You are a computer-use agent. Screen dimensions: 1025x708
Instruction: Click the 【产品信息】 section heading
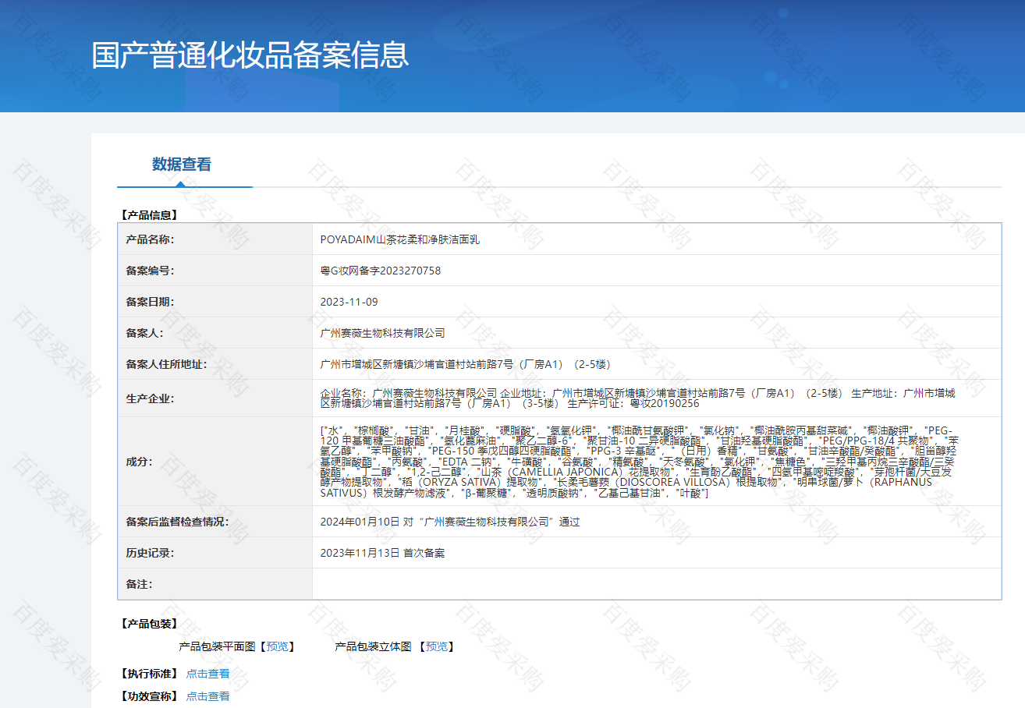pyautogui.click(x=148, y=215)
